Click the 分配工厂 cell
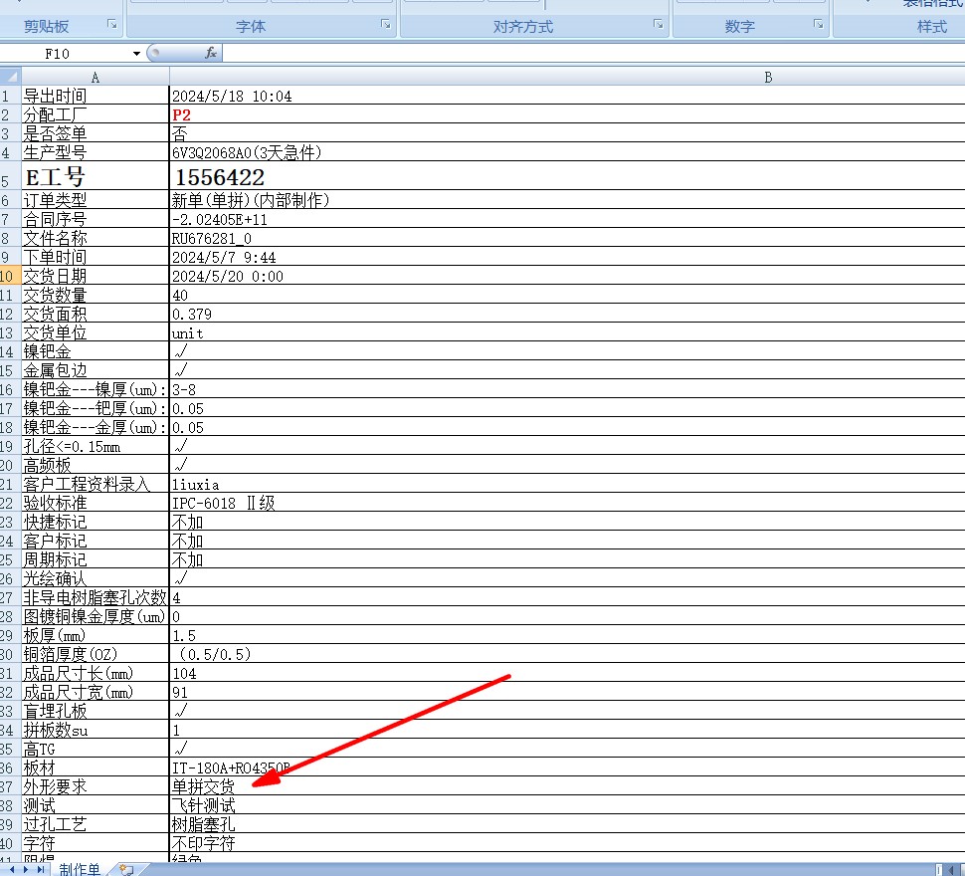The width and height of the screenshot is (965, 876). pyautogui.click(x=95, y=114)
